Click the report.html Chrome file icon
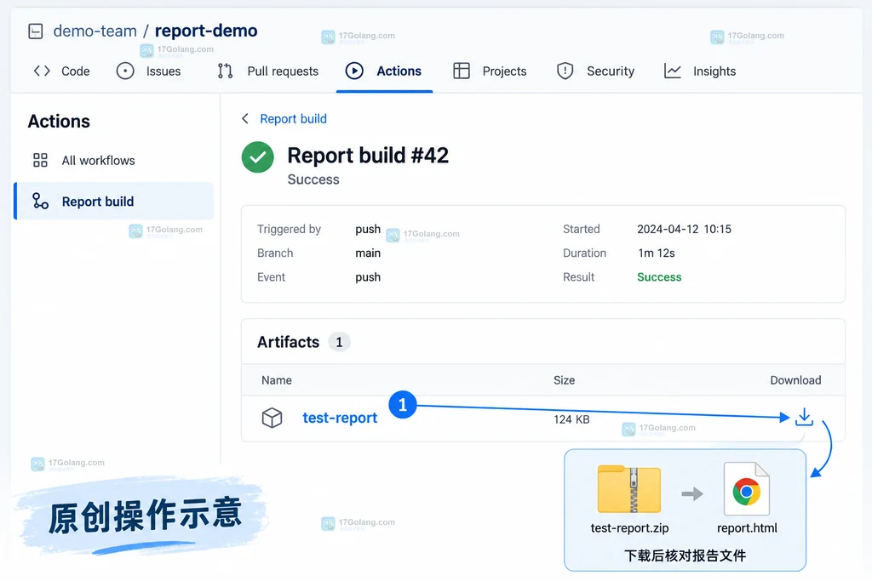 [x=746, y=489]
